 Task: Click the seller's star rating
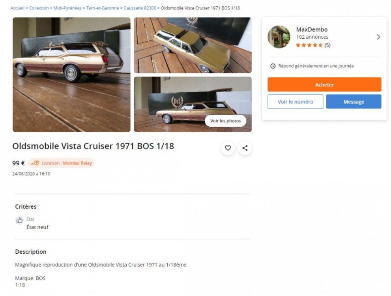pos(313,45)
